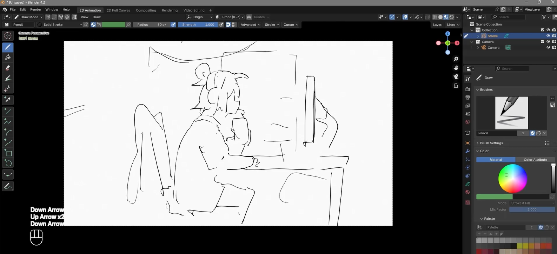The height and width of the screenshot is (254, 557).
Task: Open the Render menu
Action: click(35, 9)
